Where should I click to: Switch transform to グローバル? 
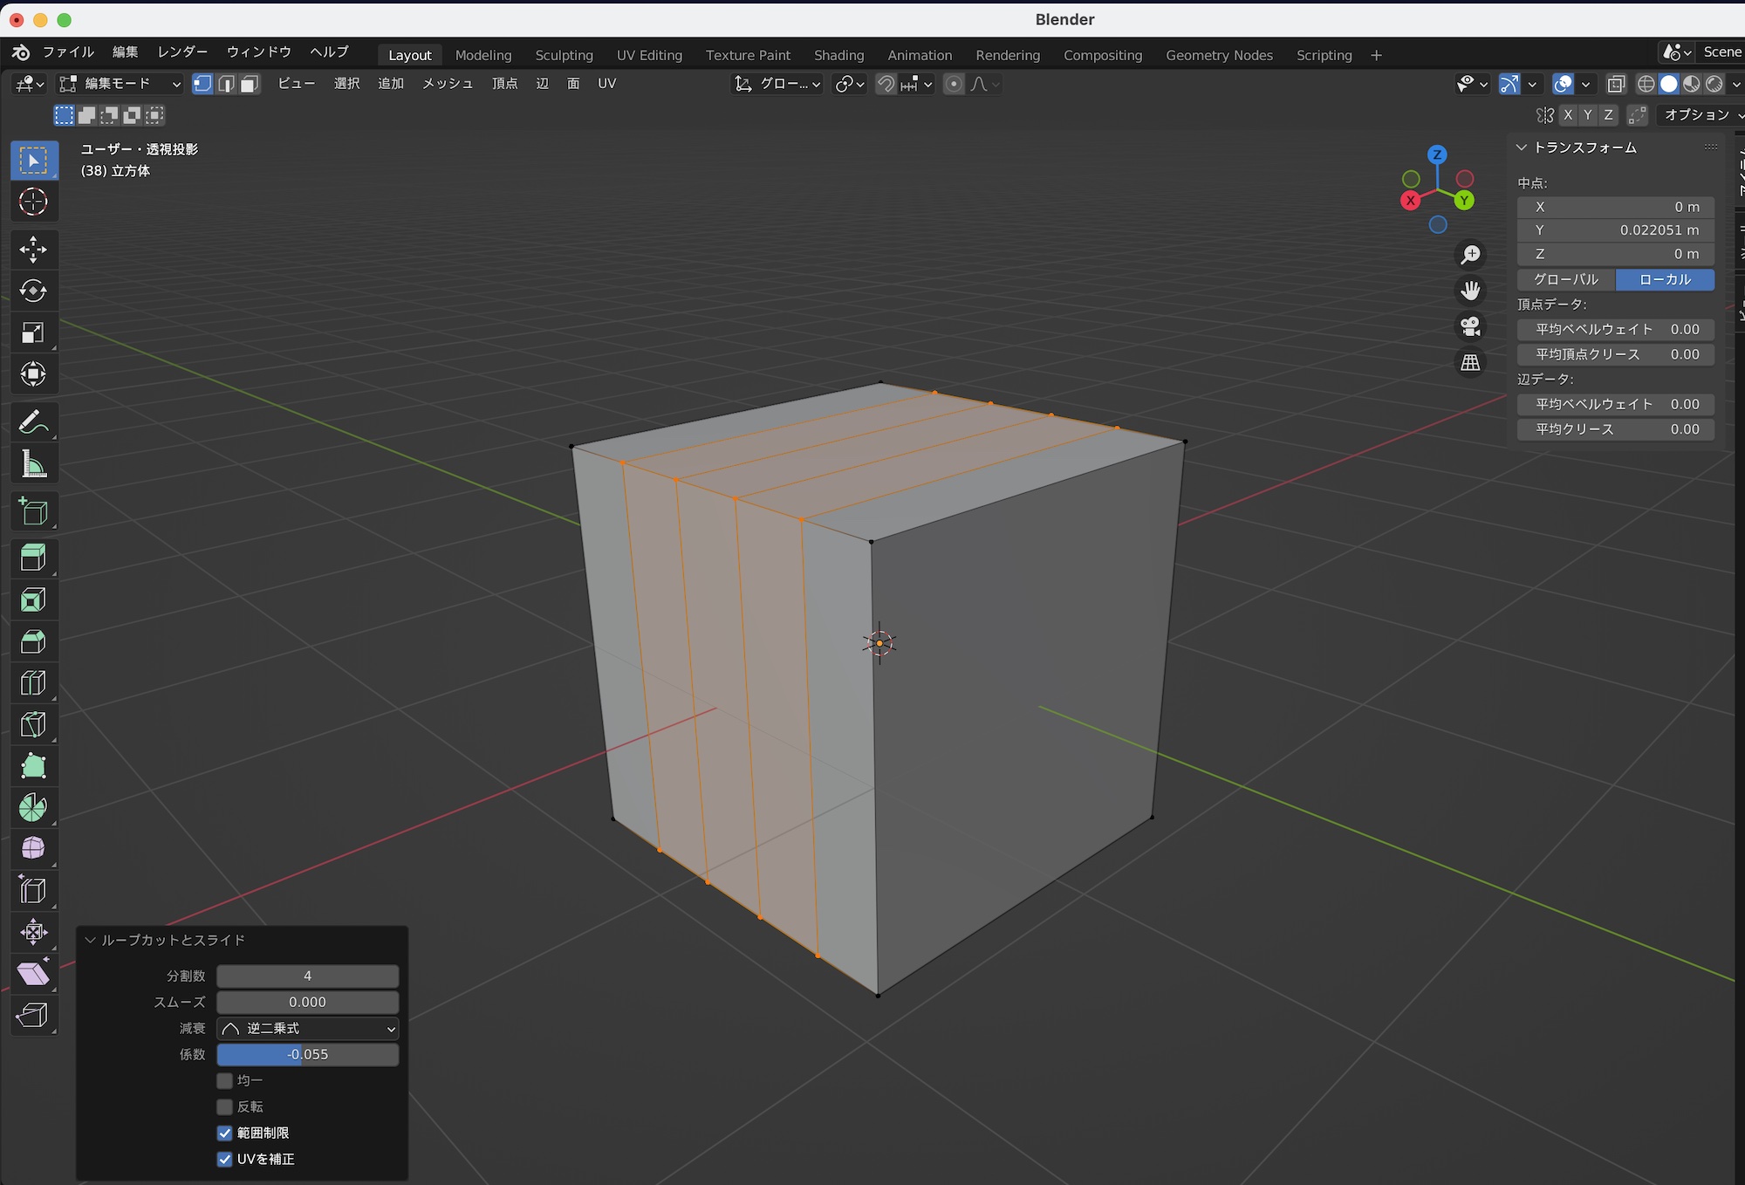(x=1566, y=279)
